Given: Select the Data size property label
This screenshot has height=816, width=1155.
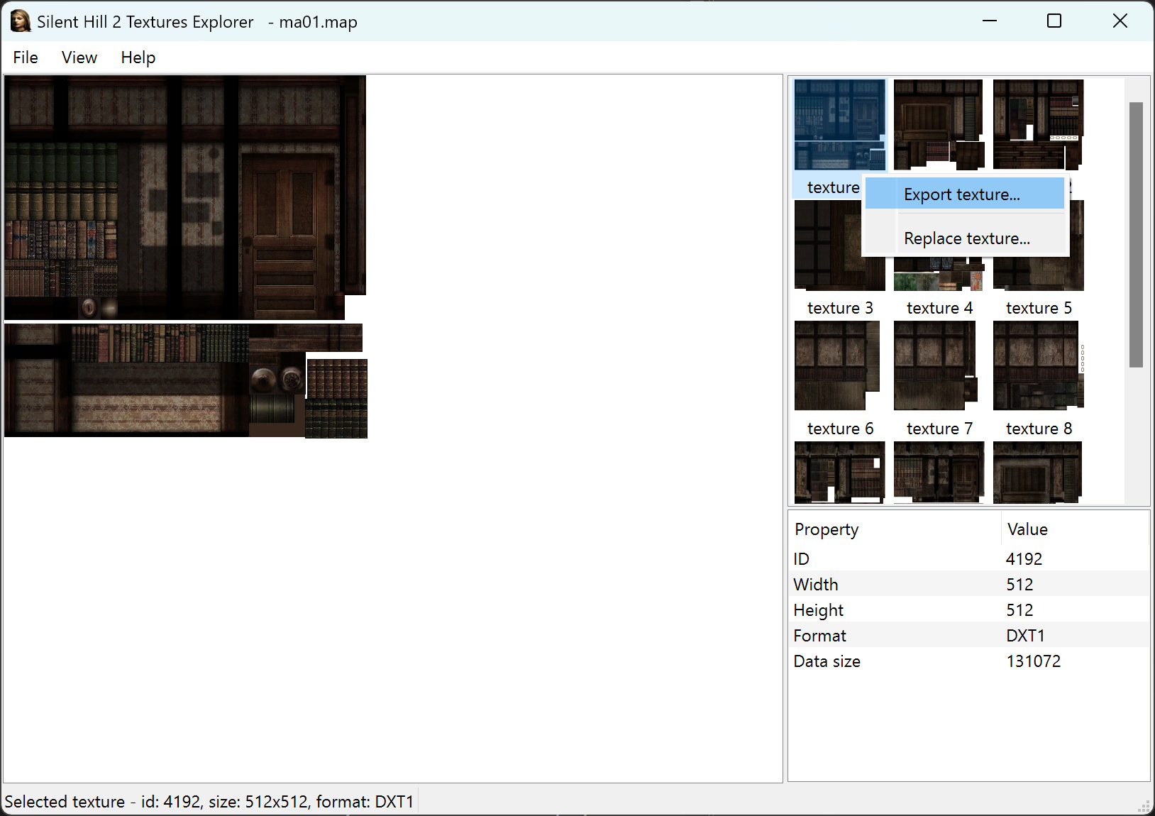Looking at the screenshot, I should coord(827,661).
